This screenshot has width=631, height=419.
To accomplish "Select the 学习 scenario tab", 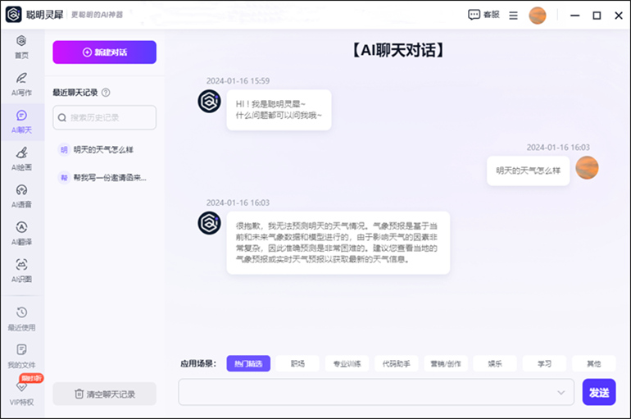I will [544, 363].
